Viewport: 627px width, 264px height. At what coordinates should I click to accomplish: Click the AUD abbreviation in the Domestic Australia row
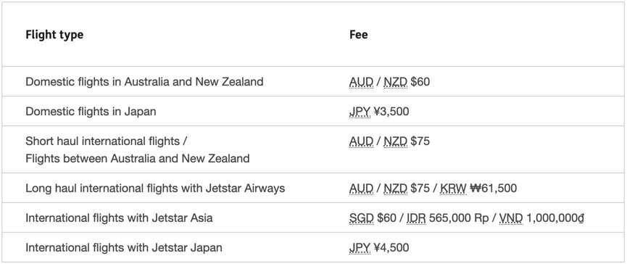pyautogui.click(x=361, y=82)
